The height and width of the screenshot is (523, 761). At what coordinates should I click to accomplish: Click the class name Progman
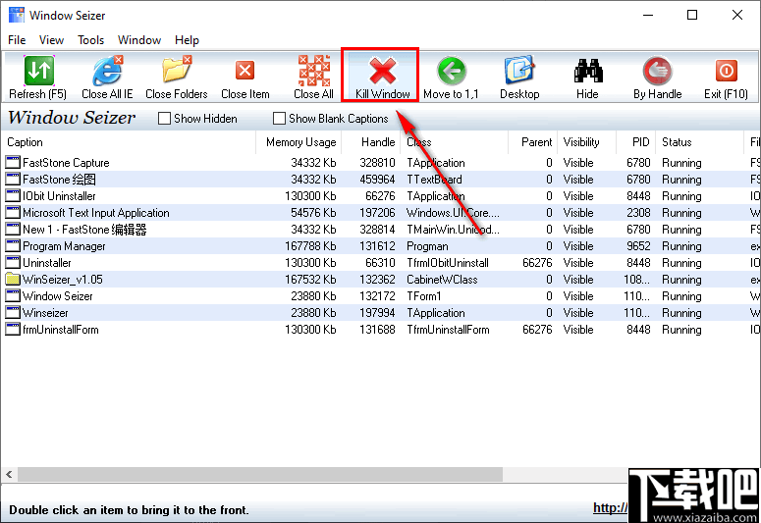(427, 246)
